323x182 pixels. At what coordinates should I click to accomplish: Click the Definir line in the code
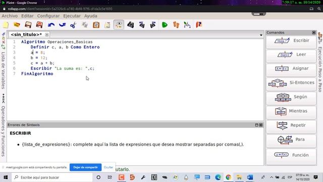pyautogui.click(x=65, y=47)
